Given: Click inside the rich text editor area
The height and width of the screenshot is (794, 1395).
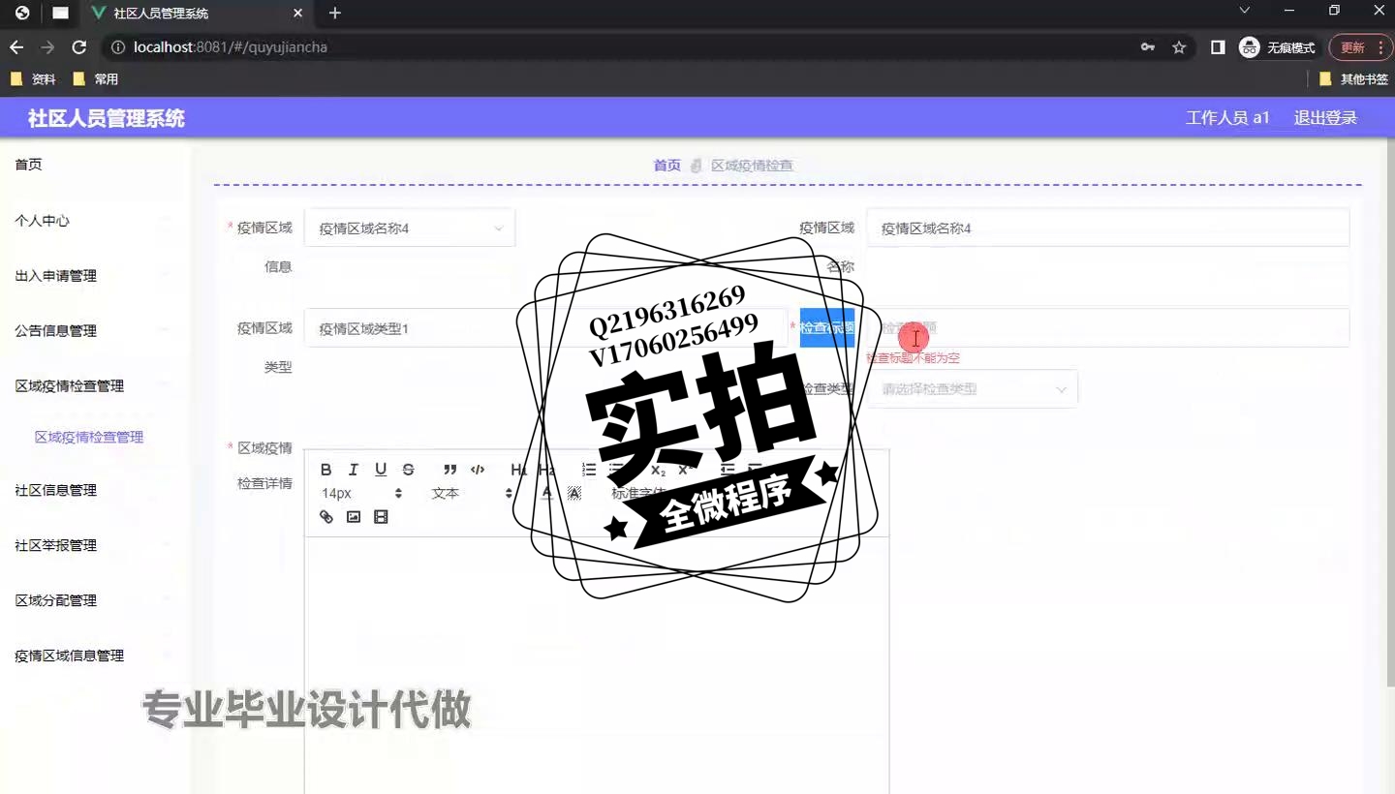Looking at the screenshot, I should tap(597, 666).
